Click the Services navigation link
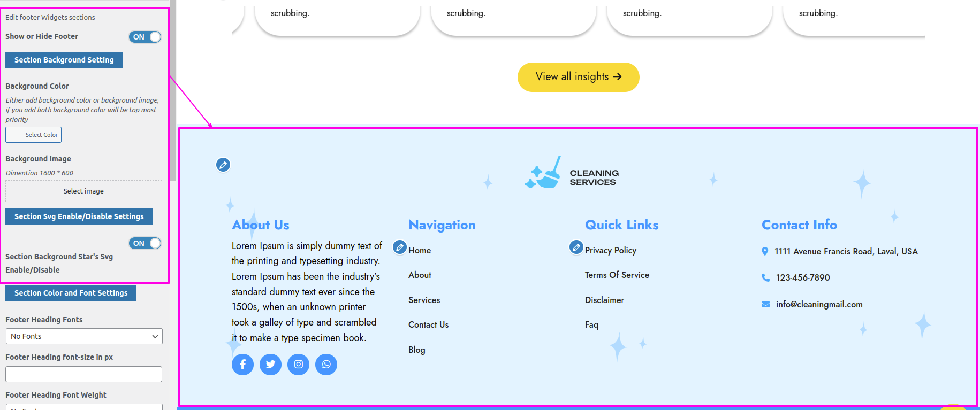980x410 pixels. pos(424,300)
